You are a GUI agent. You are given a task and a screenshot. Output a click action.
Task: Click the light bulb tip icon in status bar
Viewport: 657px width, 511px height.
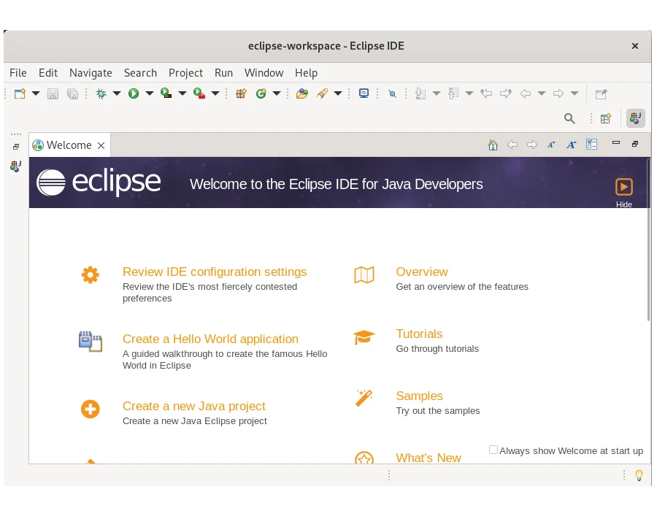639,475
